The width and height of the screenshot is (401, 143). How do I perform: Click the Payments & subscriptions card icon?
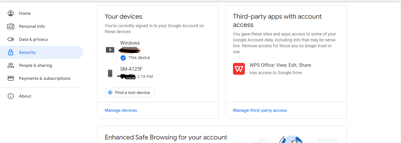(x=11, y=78)
